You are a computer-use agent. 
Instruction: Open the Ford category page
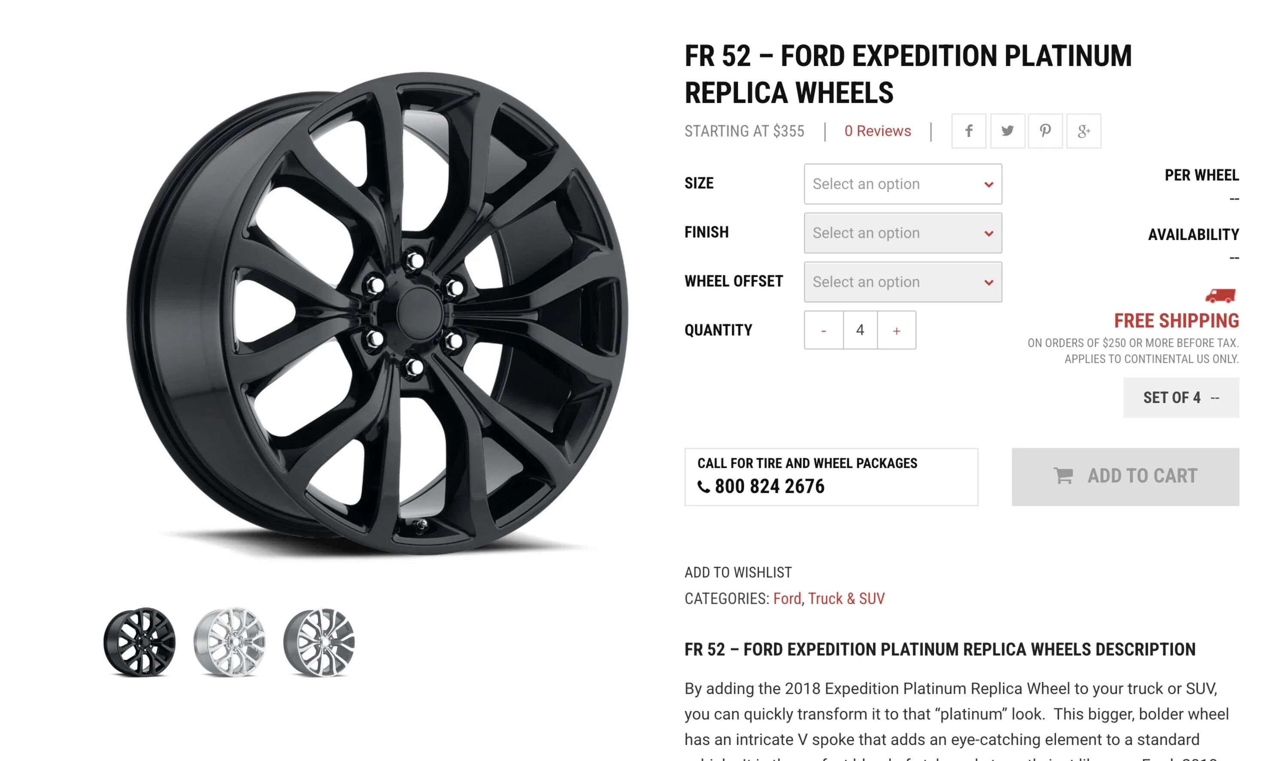(x=787, y=598)
